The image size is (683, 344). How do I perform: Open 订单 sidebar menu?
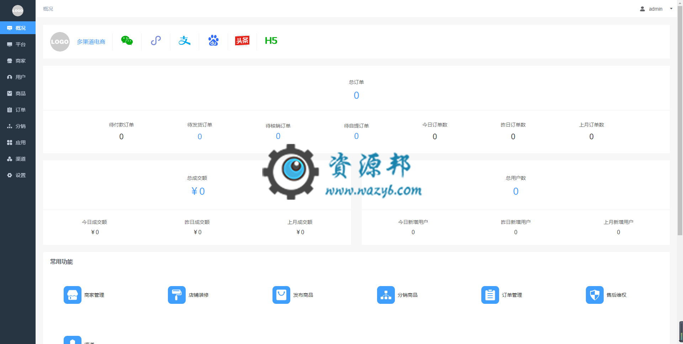pos(18,110)
